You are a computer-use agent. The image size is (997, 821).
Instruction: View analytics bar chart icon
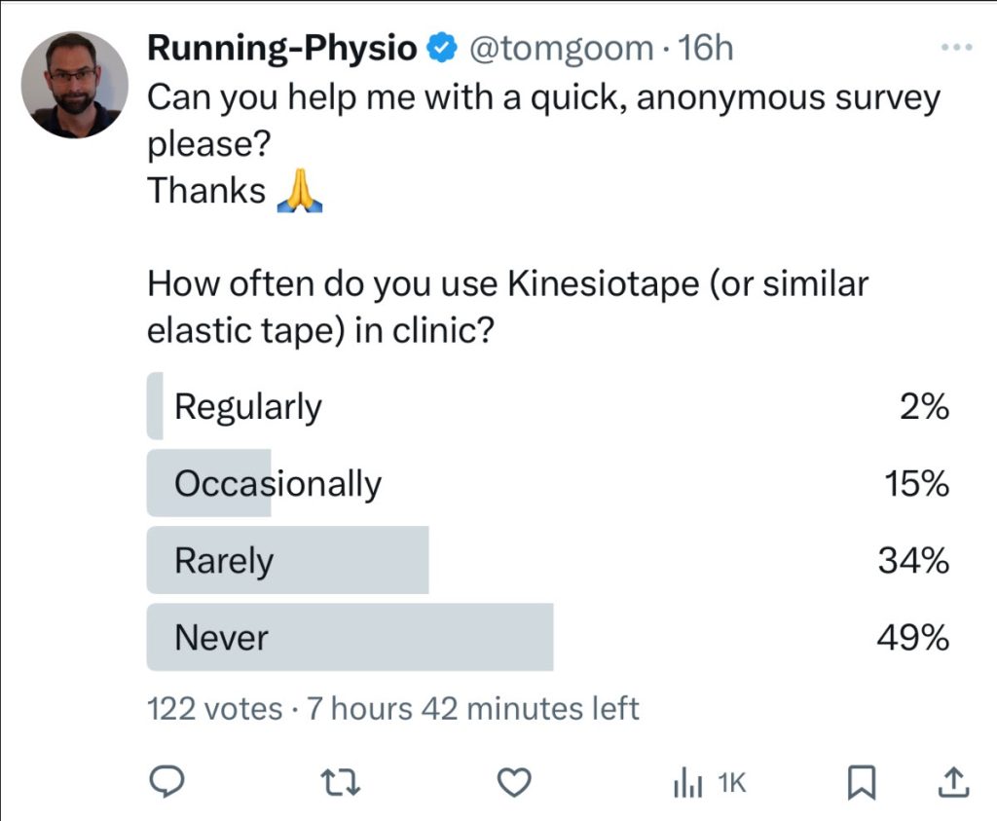(x=688, y=783)
